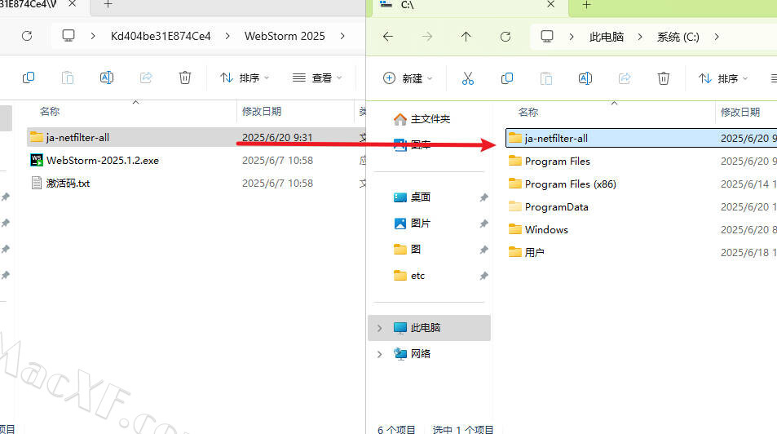
Task: Close the C:\ tab
Action: (550, 4)
